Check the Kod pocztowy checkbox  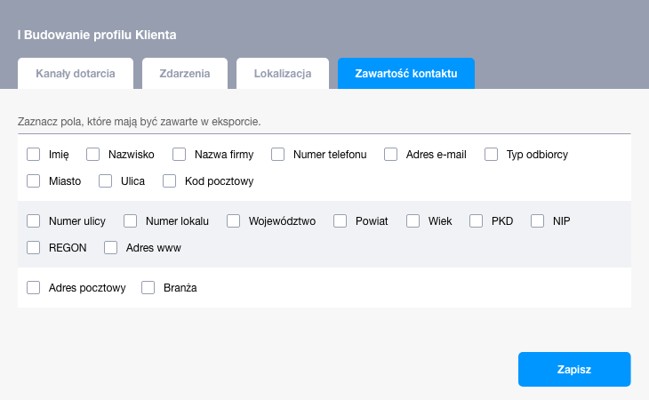point(169,181)
